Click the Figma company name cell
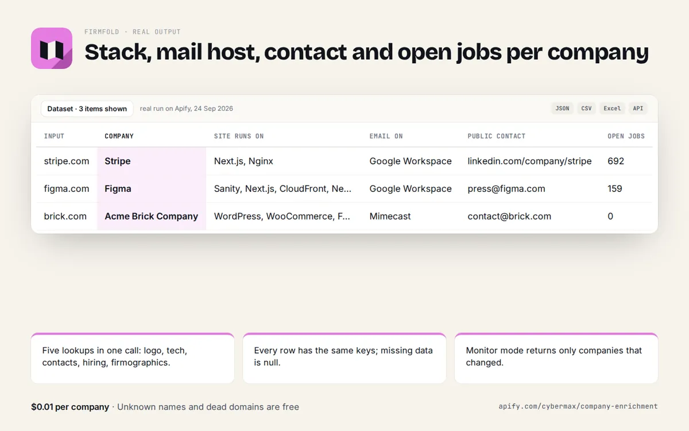The height and width of the screenshot is (431, 689). point(152,188)
